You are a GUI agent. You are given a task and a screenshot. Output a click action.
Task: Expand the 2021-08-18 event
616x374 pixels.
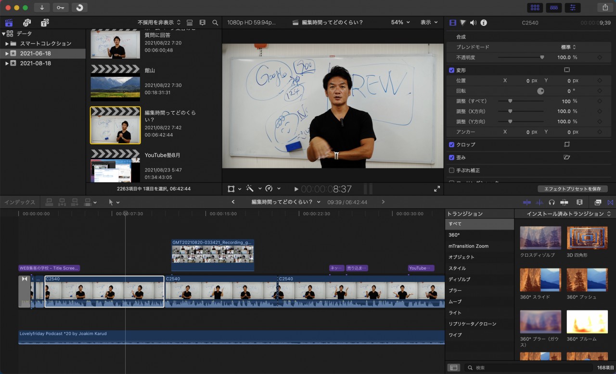click(x=7, y=63)
